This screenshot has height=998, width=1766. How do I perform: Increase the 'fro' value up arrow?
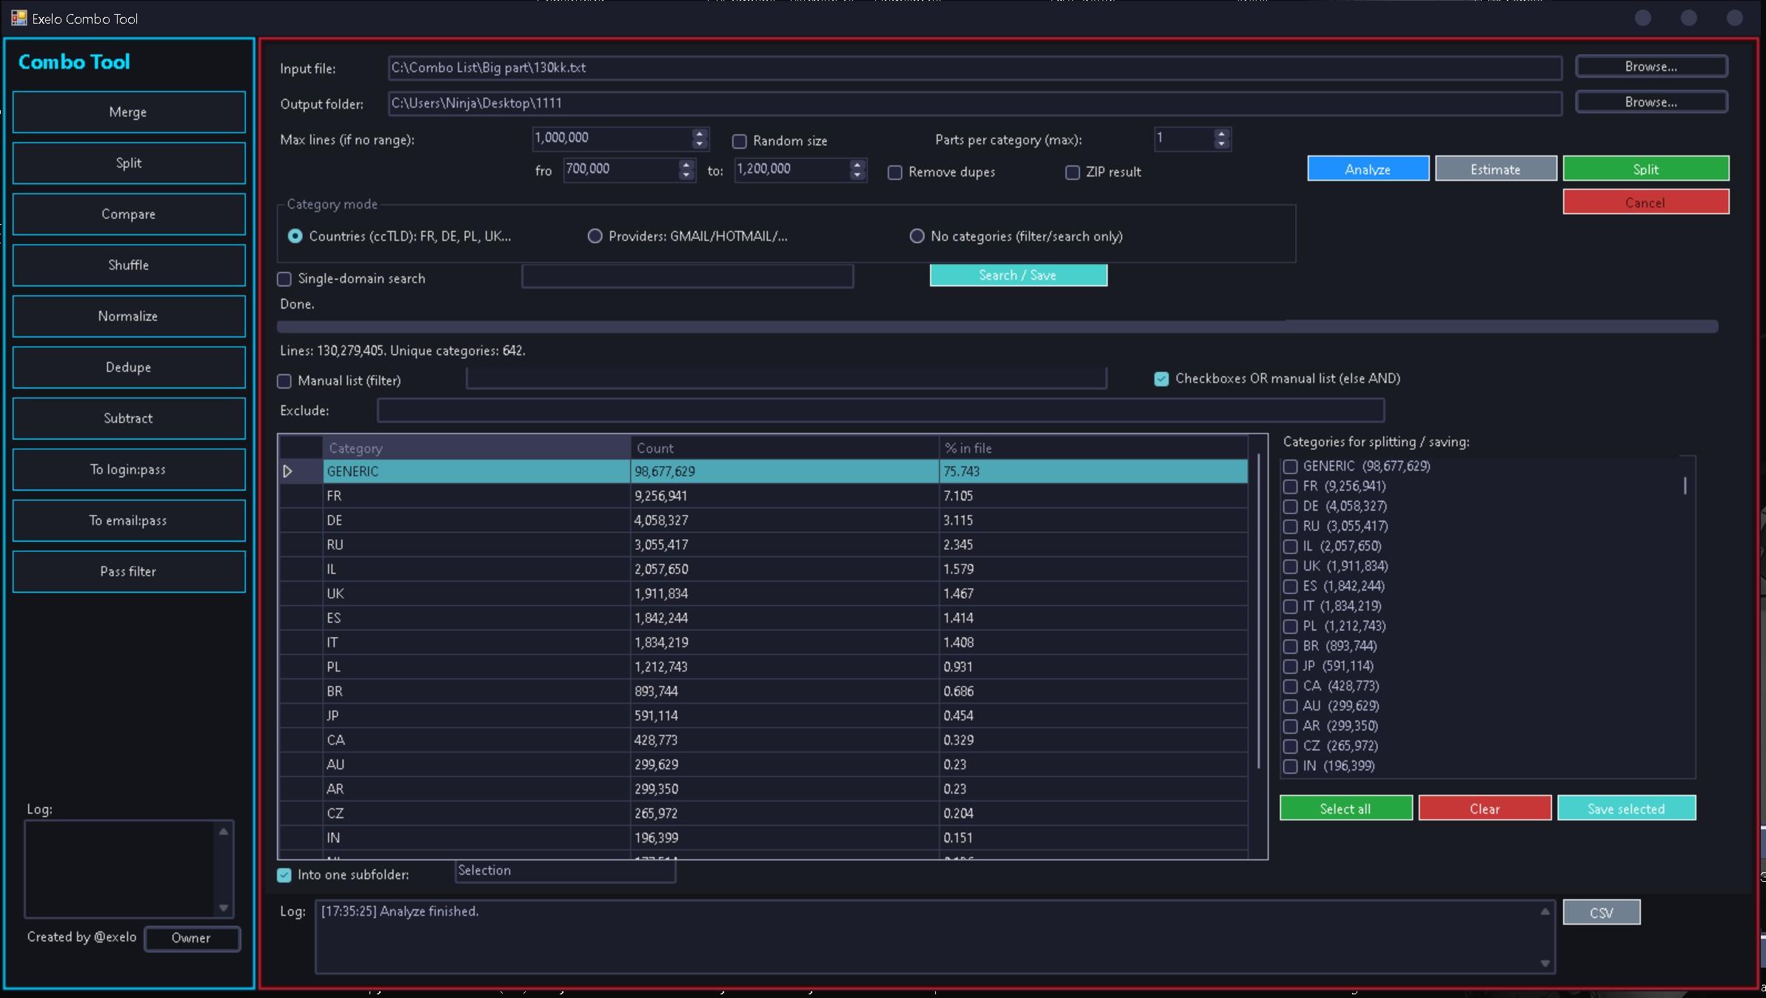click(686, 164)
